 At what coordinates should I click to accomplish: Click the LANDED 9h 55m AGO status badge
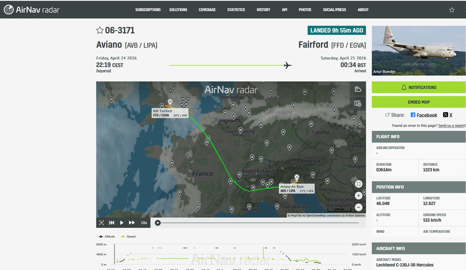(337, 31)
